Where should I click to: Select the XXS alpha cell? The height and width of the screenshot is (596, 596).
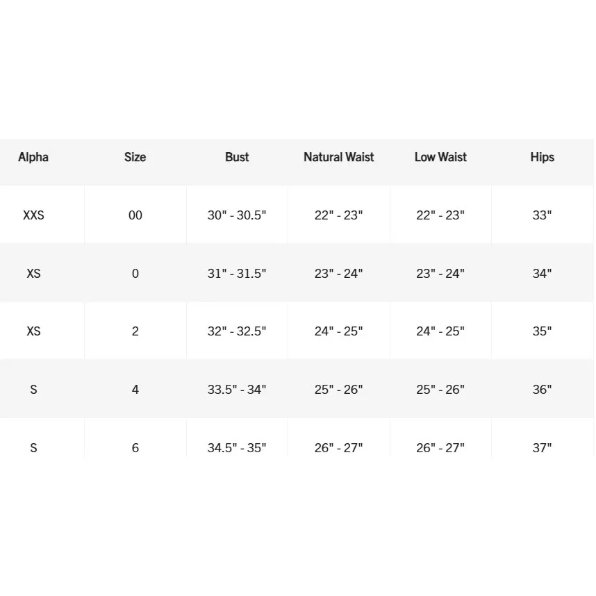[33, 215]
